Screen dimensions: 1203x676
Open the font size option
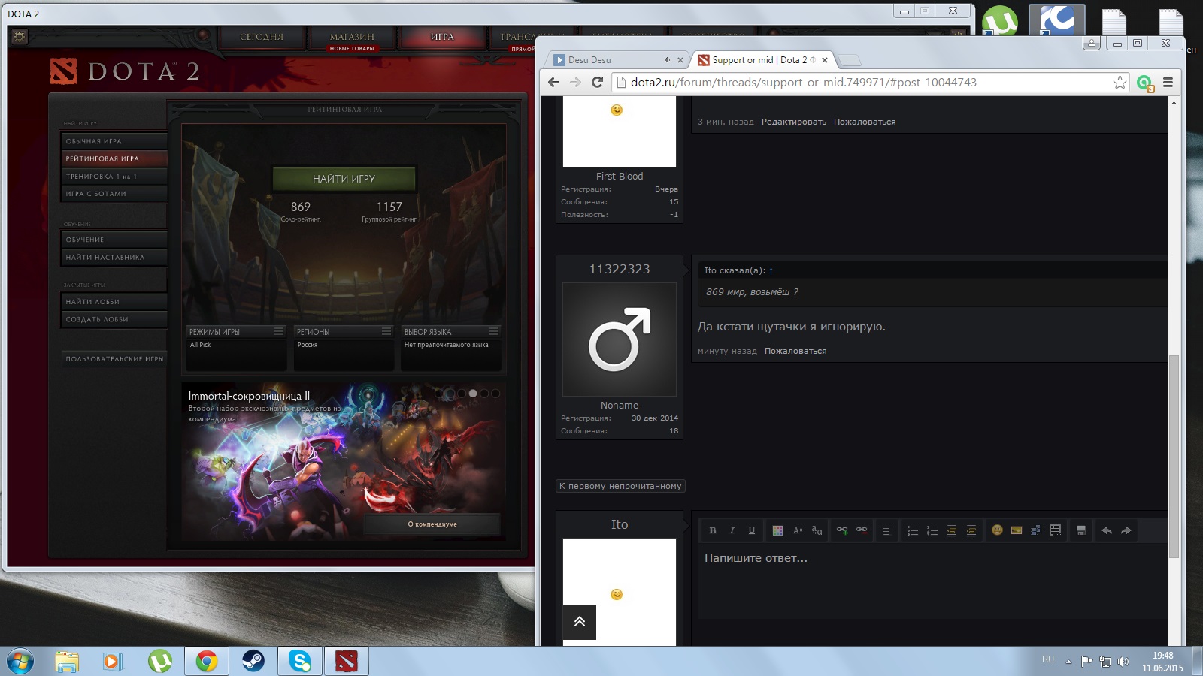click(798, 530)
